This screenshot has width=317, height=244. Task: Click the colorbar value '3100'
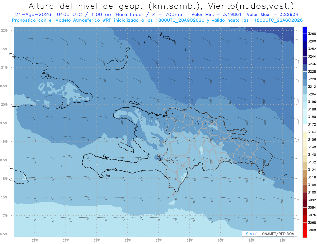pos(312,192)
